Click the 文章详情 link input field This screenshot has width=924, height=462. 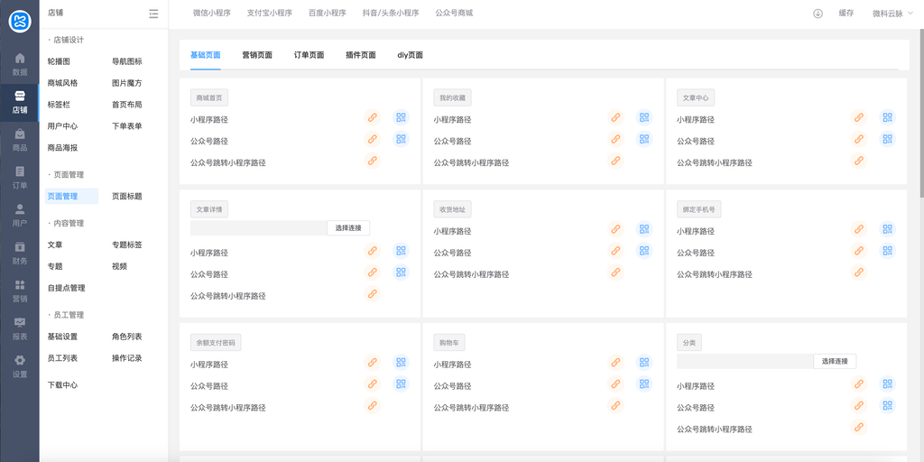tap(259, 228)
